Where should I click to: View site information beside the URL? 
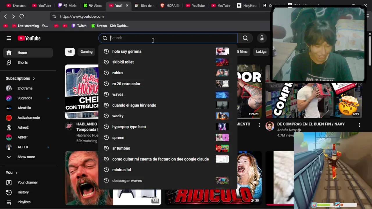point(54,16)
